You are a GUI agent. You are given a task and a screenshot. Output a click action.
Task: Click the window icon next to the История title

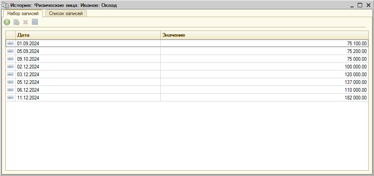5,5
